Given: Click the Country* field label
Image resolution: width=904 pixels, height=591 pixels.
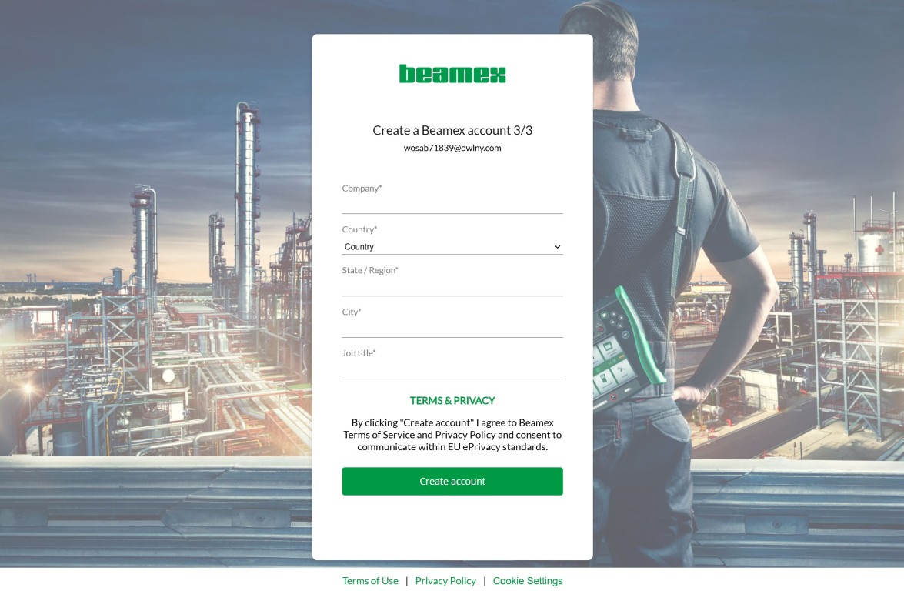Looking at the screenshot, I should tap(359, 229).
